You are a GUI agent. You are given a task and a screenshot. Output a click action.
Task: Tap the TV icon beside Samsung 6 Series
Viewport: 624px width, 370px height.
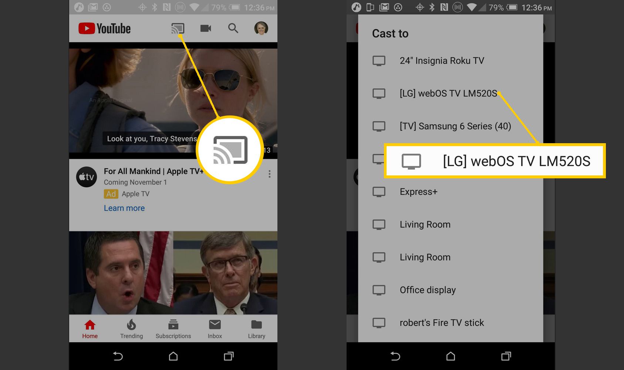point(379,126)
